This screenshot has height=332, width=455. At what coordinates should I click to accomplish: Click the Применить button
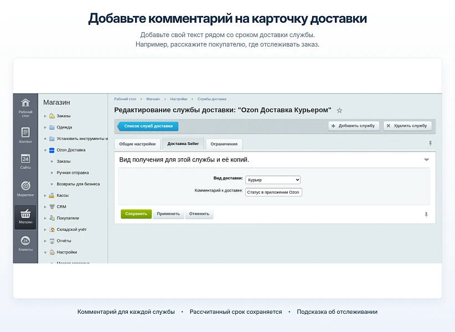point(168,214)
